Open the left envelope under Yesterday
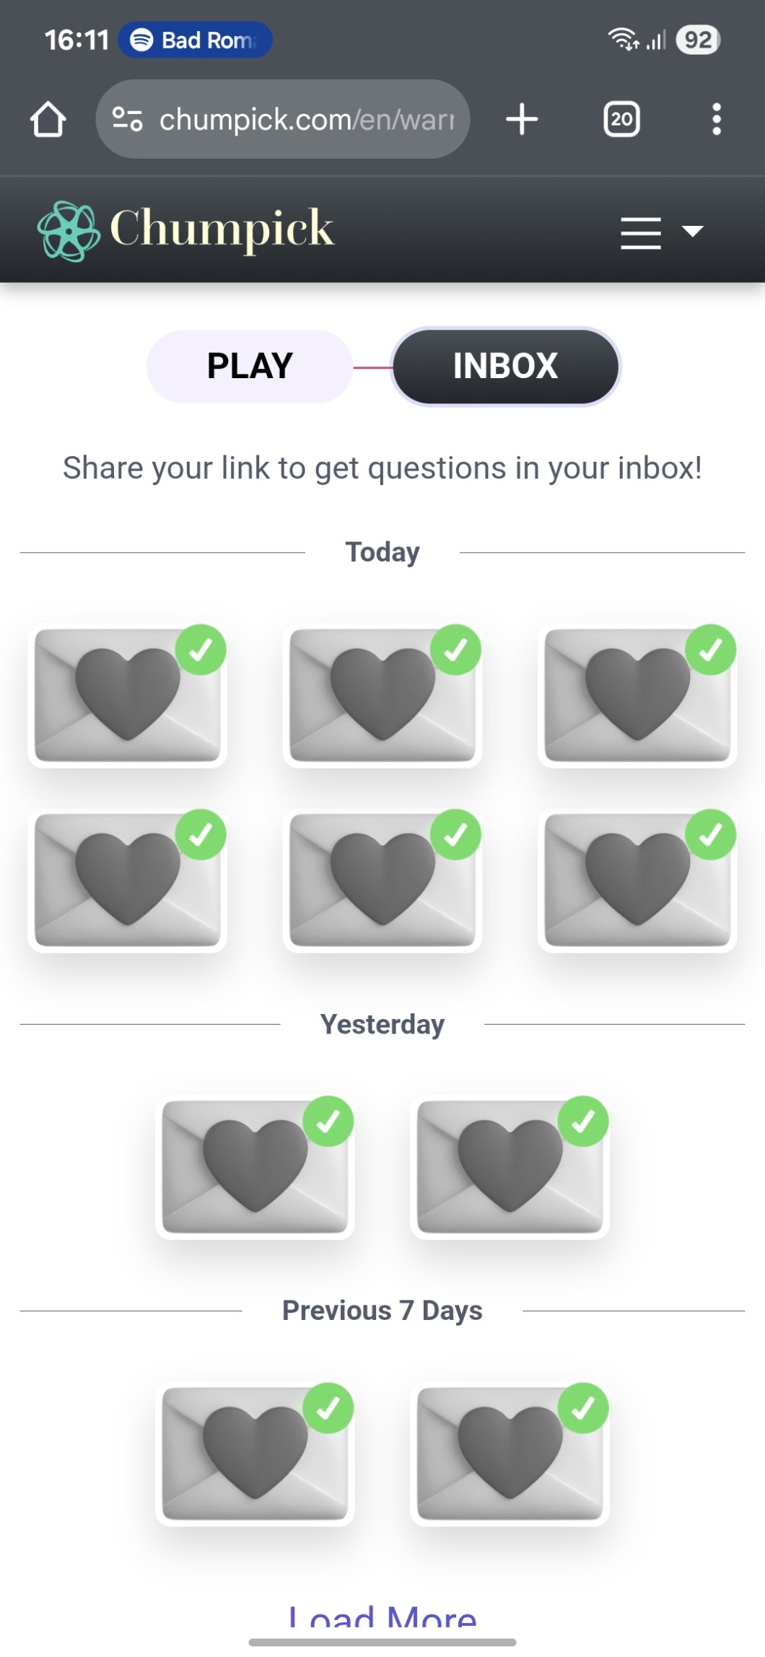Viewport: 765px width, 1657px height. [x=255, y=1166]
